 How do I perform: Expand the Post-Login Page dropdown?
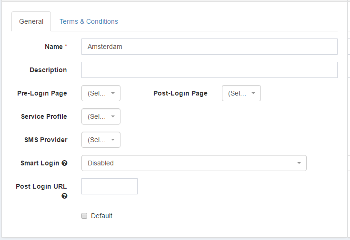[241, 93]
